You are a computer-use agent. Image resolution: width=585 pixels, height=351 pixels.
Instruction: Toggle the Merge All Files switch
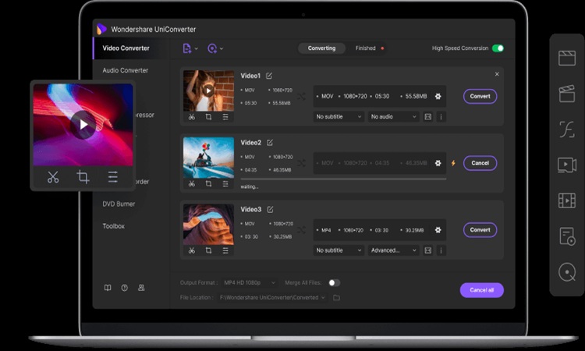(334, 282)
